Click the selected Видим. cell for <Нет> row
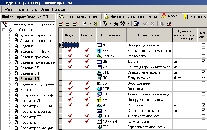The height and width of the screenshot is (130, 207). [x=70, y=45]
